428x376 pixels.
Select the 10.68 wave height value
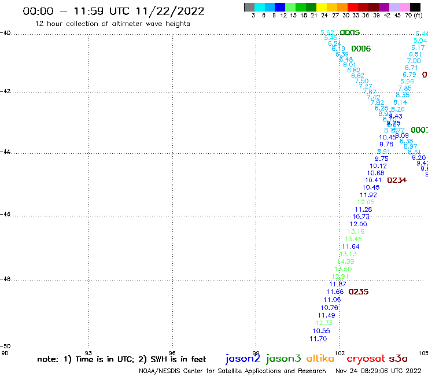tap(375, 173)
